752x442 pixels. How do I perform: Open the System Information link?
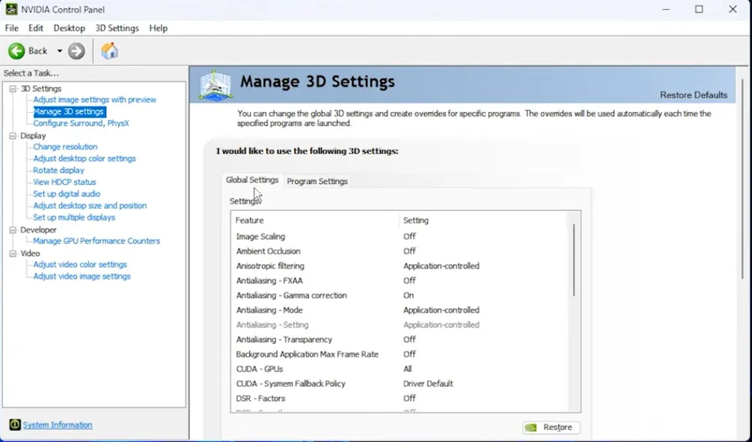pyautogui.click(x=58, y=425)
